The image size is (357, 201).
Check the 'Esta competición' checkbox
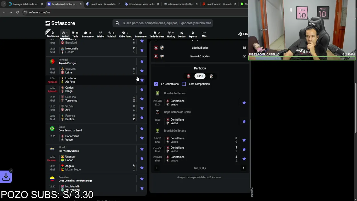184,84
